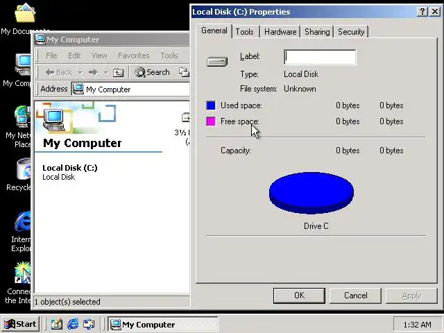Screen dimensions: 444x333
Task: Select My Computer desktop icon
Action: coord(23,65)
